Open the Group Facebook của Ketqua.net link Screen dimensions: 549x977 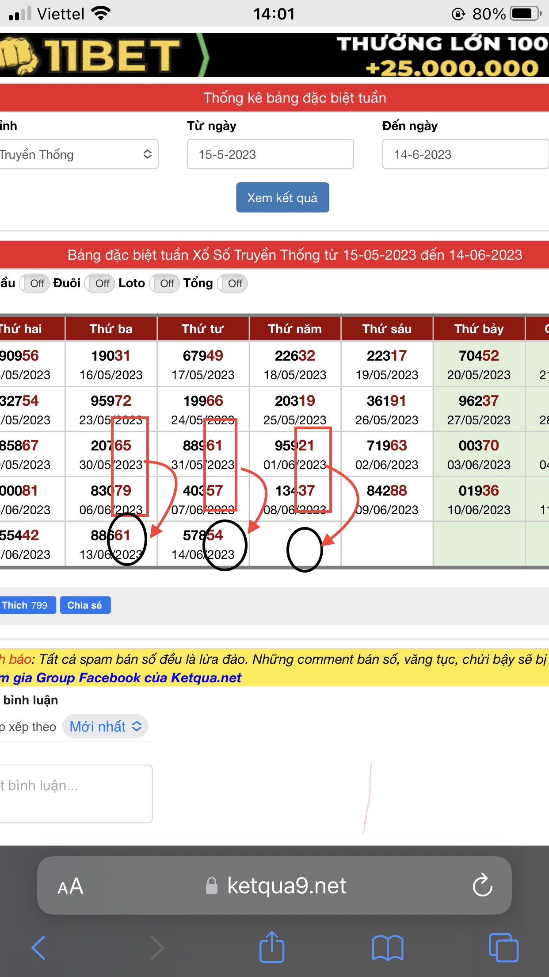[139, 677]
